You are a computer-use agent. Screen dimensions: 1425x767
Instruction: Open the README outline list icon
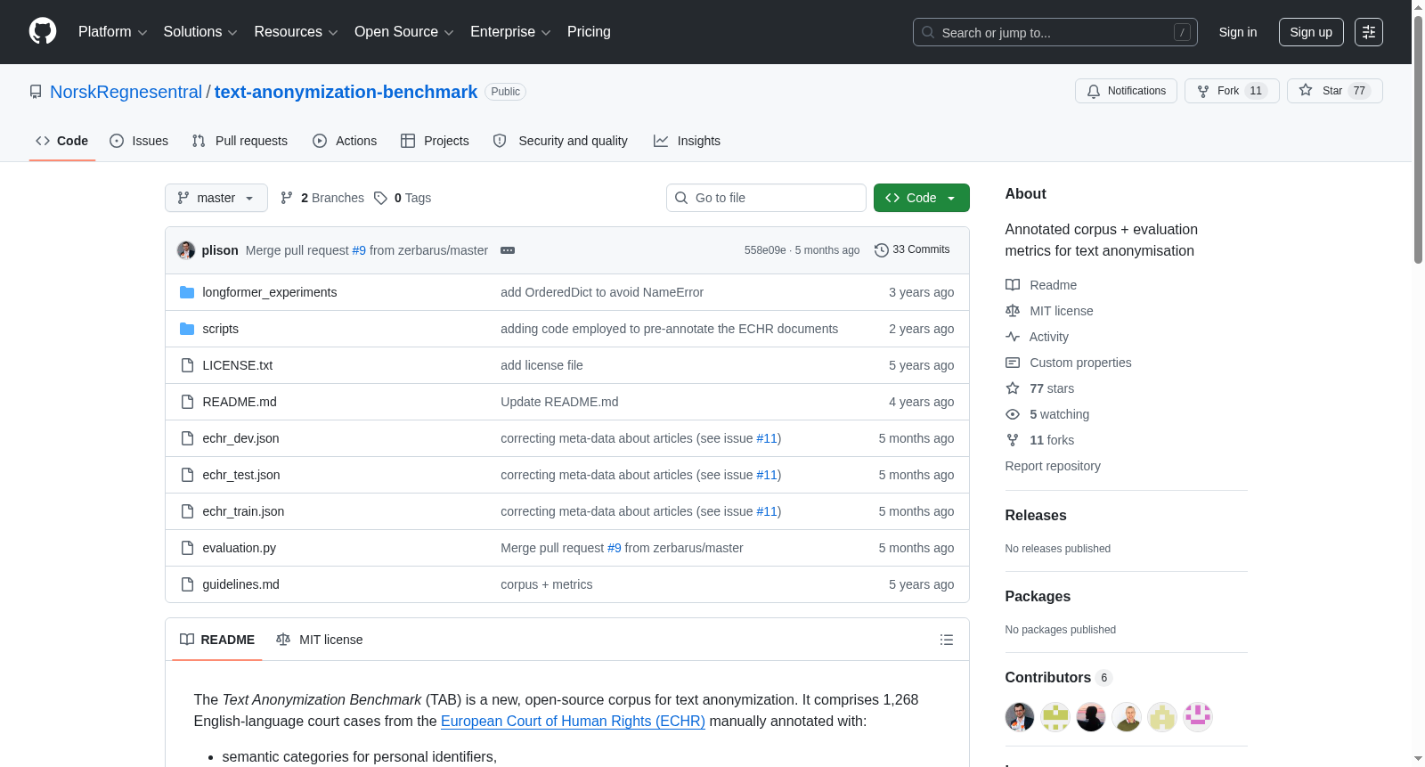click(947, 640)
